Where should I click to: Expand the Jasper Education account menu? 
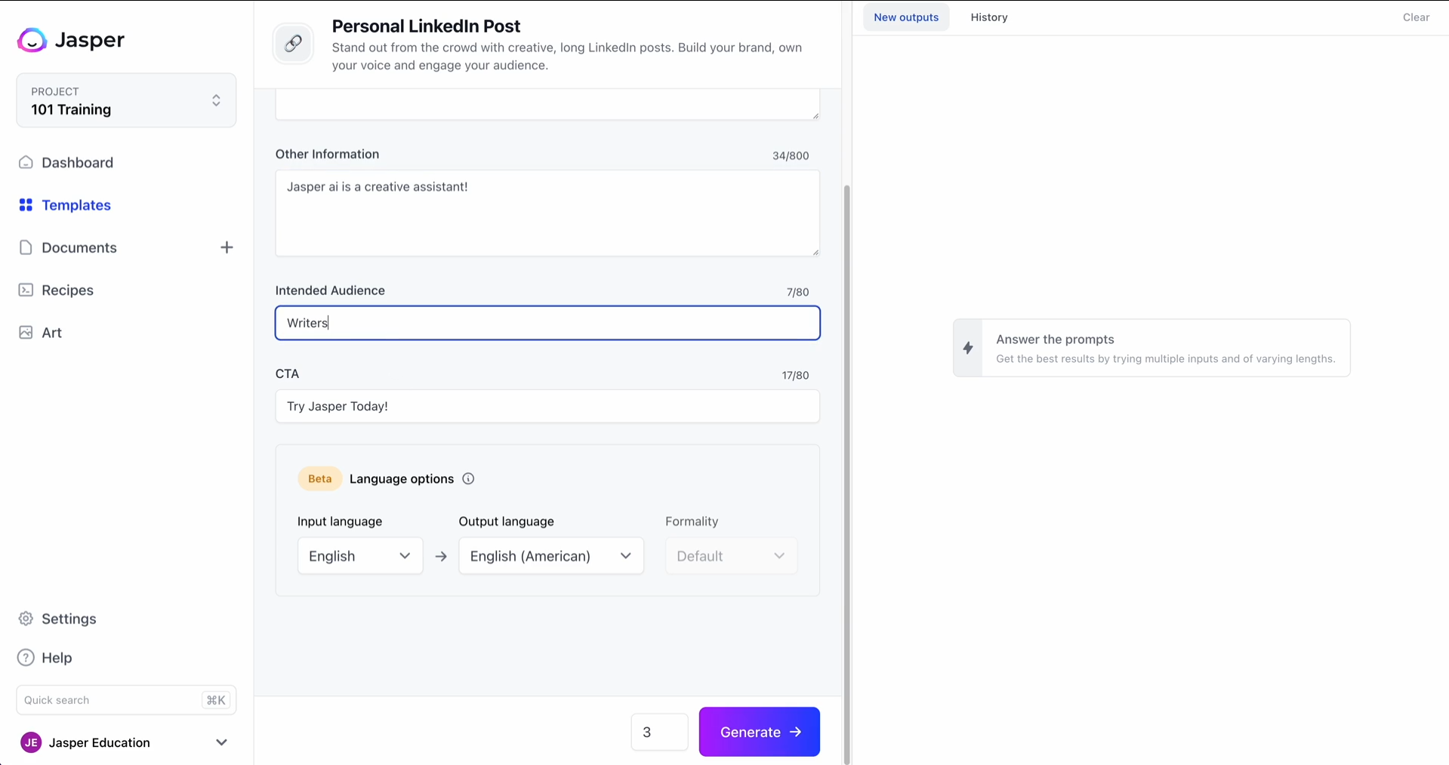click(x=221, y=742)
